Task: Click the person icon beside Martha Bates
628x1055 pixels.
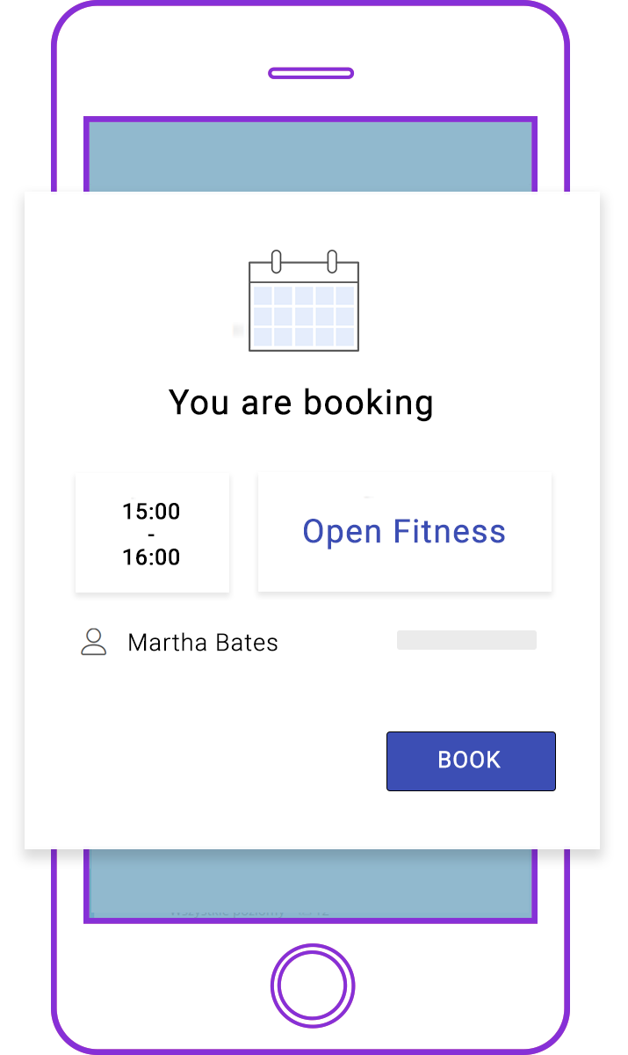Action: tap(94, 642)
